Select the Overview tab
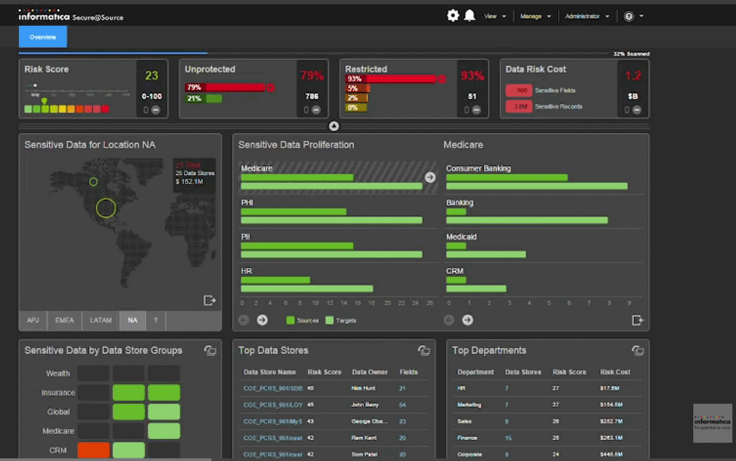 [42, 37]
